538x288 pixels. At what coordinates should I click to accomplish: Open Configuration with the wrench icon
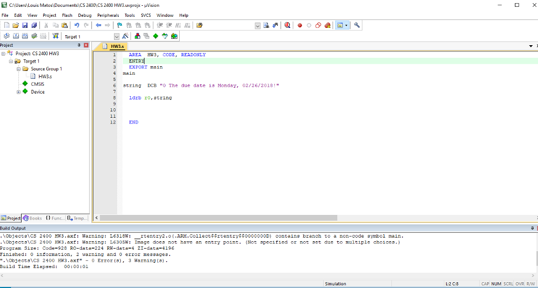coord(357,25)
